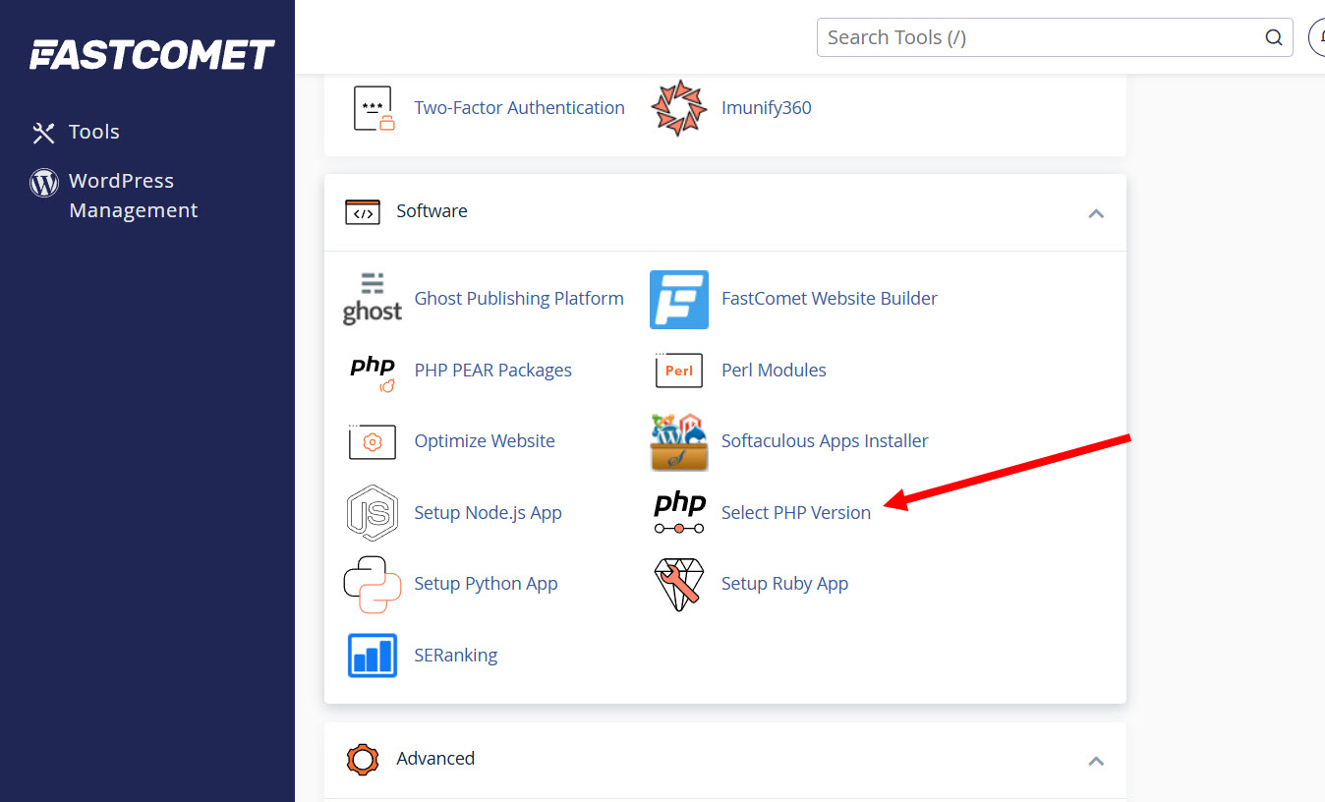Focus the Search Tools input field
The width and height of the screenshot is (1325, 802).
(1055, 38)
